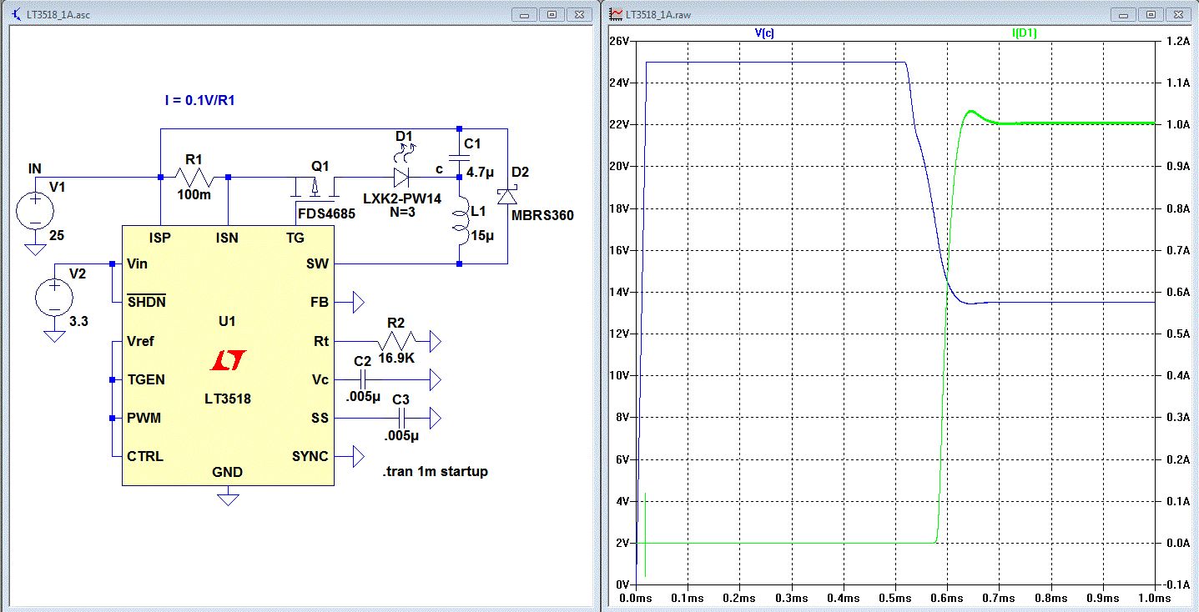The height and width of the screenshot is (612, 1199).
Task: Click the time axis at 0.5ms
Action: click(894, 598)
